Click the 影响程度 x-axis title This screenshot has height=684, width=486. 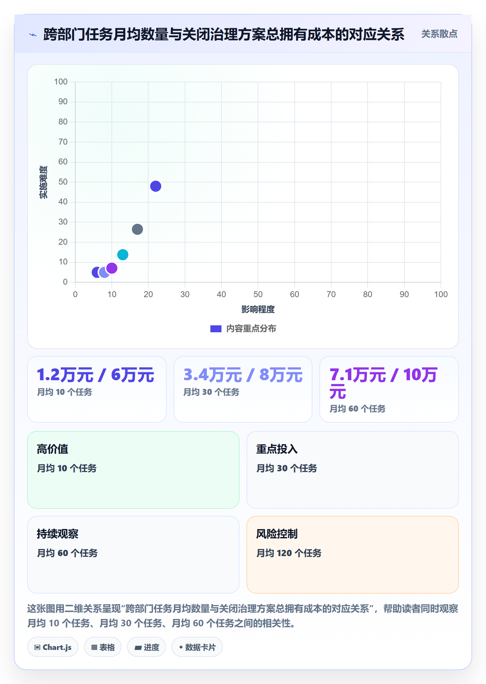(x=258, y=309)
